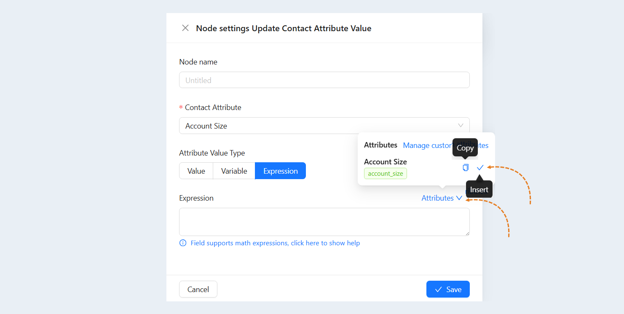624x314 pixels.
Task: Copy the account_size attribute key
Action: coord(466,167)
